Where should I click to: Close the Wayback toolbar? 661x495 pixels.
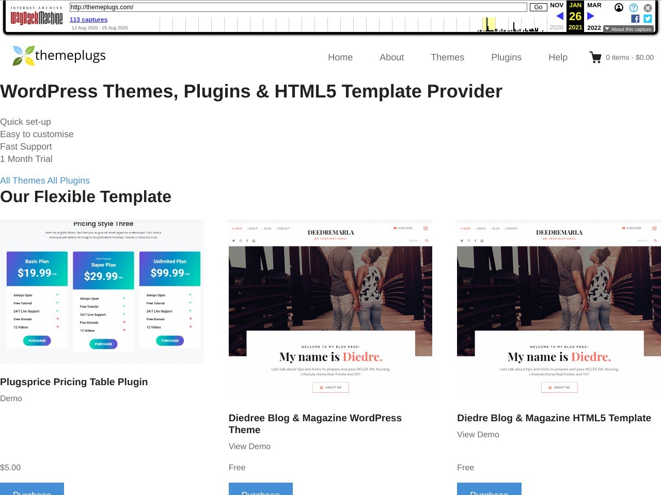pyautogui.click(x=648, y=8)
